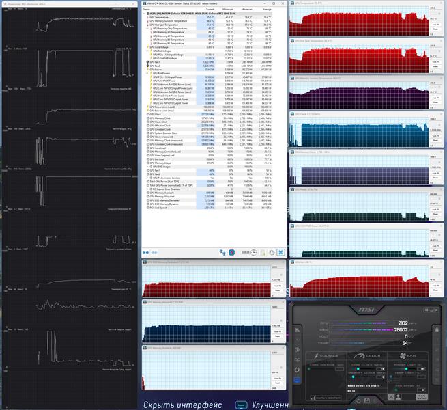Click Reset in GPU Memory Allocated graph
This screenshot has height=410, width=447.
tap(277, 336)
